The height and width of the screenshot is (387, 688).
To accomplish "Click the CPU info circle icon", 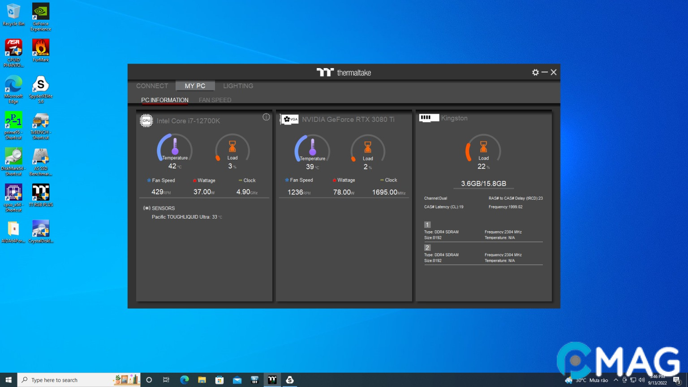I will (266, 117).
